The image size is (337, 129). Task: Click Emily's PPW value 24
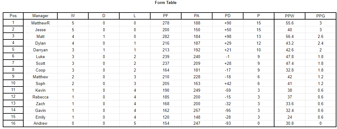pyautogui.click(x=289, y=117)
